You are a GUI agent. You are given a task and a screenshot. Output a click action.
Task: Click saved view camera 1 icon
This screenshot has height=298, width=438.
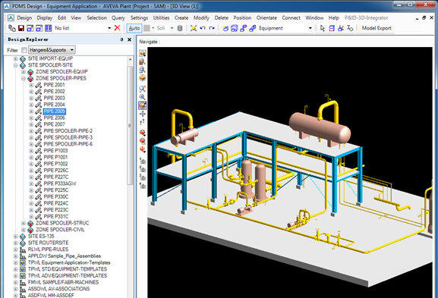pyautogui.click(x=143, y=161)
